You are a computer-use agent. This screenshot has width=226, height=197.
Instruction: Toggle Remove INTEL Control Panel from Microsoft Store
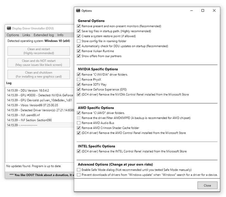(x=79, y=151)
